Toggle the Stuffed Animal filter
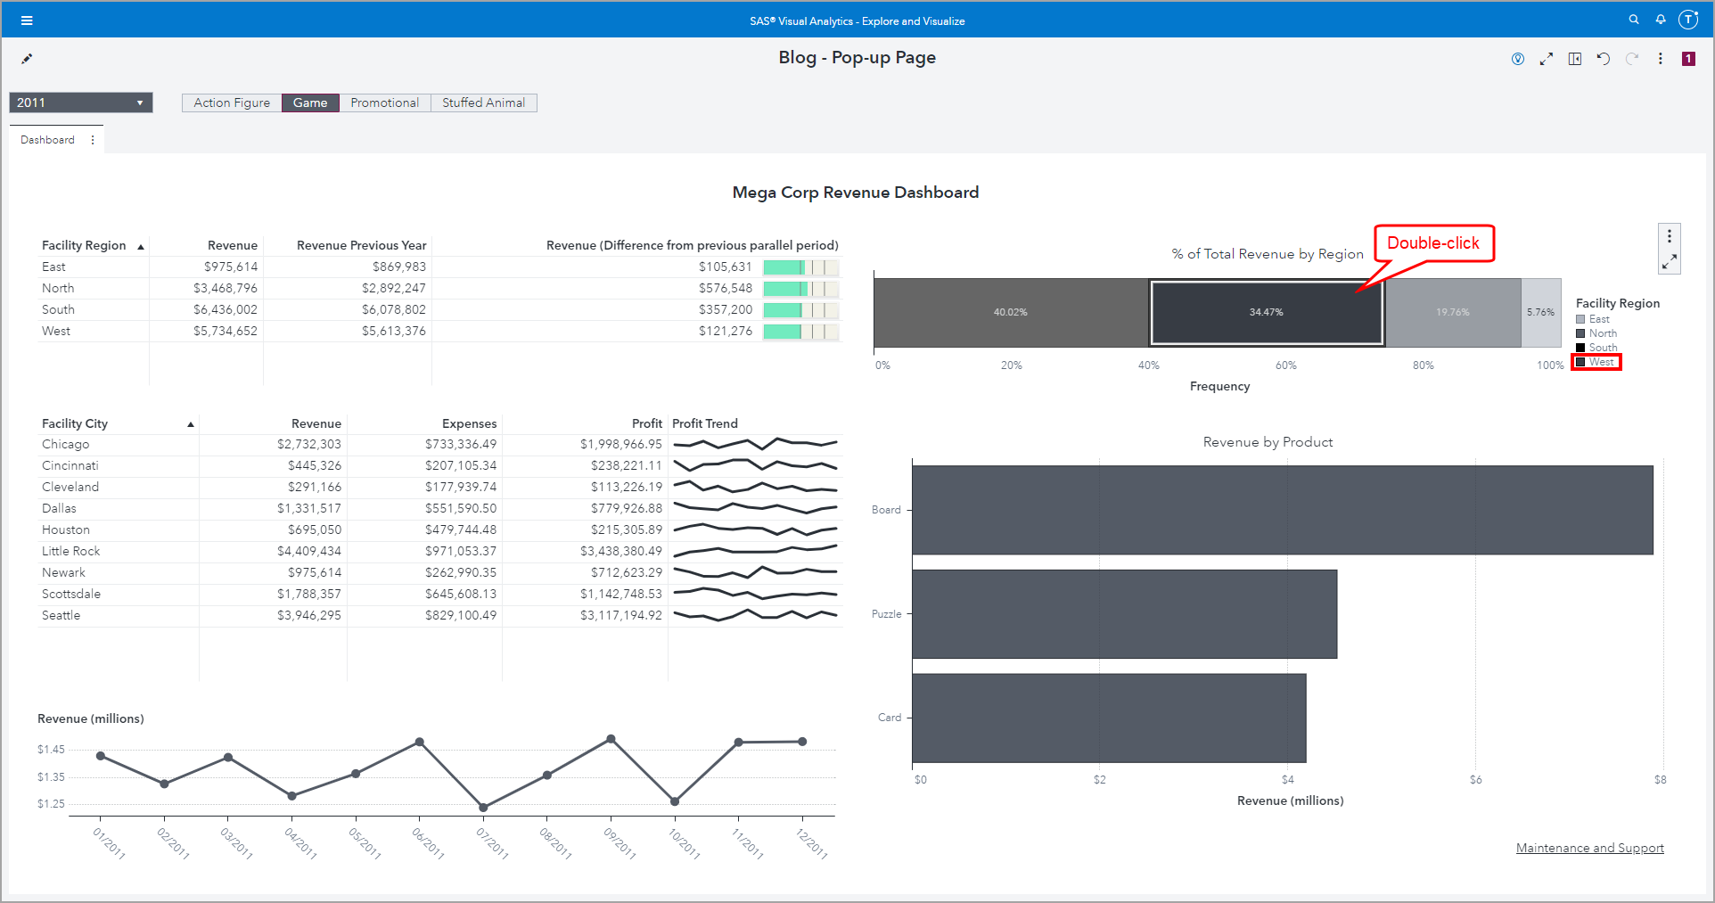This screenshot has width=1715, height=903. [x=483, y=103]
